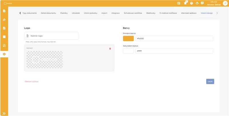Go to the Webhooky tab
The height and width of the screenshot is (116, 229).
[151, 13]
